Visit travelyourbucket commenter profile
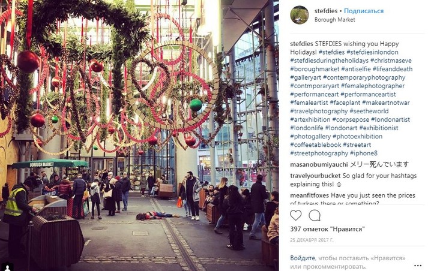The height and width of the screenshot is (271, 428). (315, 176)
